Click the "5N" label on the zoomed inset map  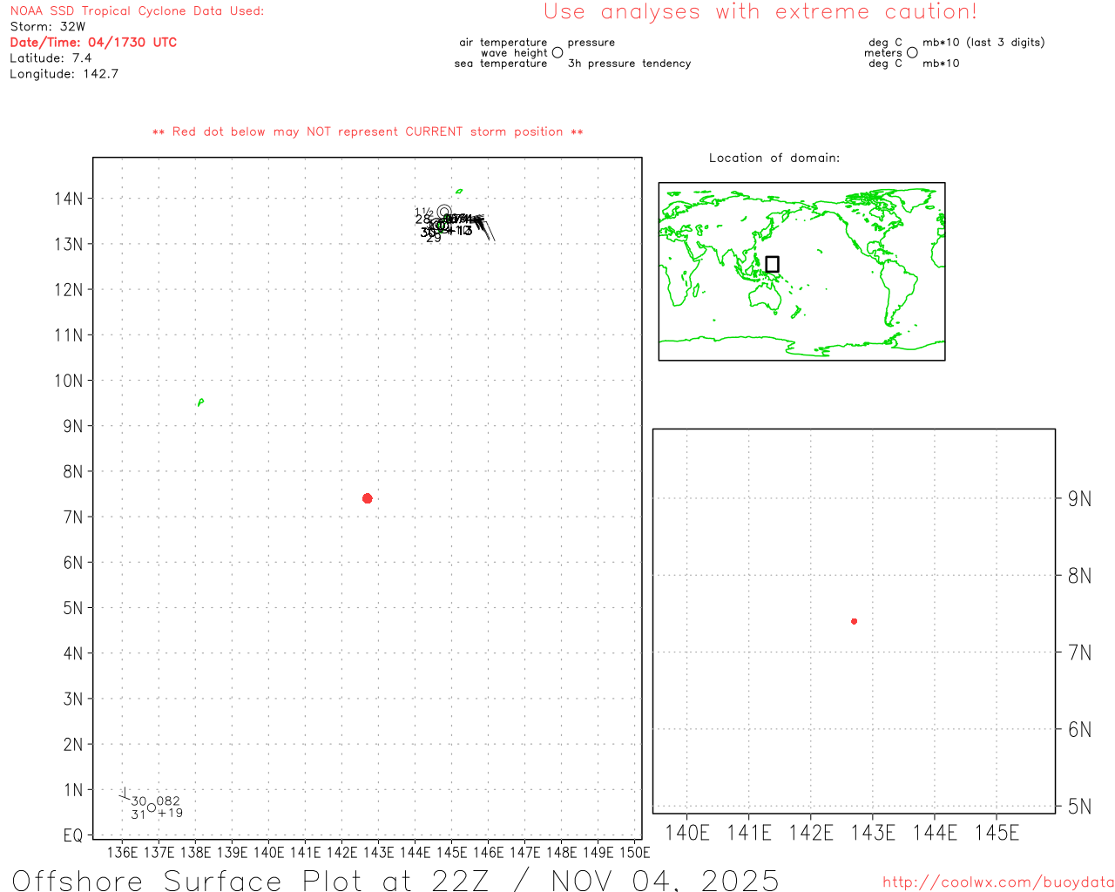click(x=1080, y=807)
